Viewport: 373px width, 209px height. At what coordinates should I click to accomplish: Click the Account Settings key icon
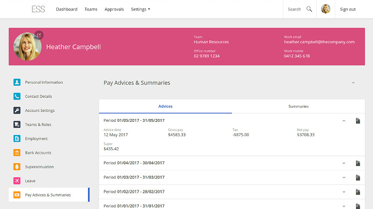pos(17,110)
